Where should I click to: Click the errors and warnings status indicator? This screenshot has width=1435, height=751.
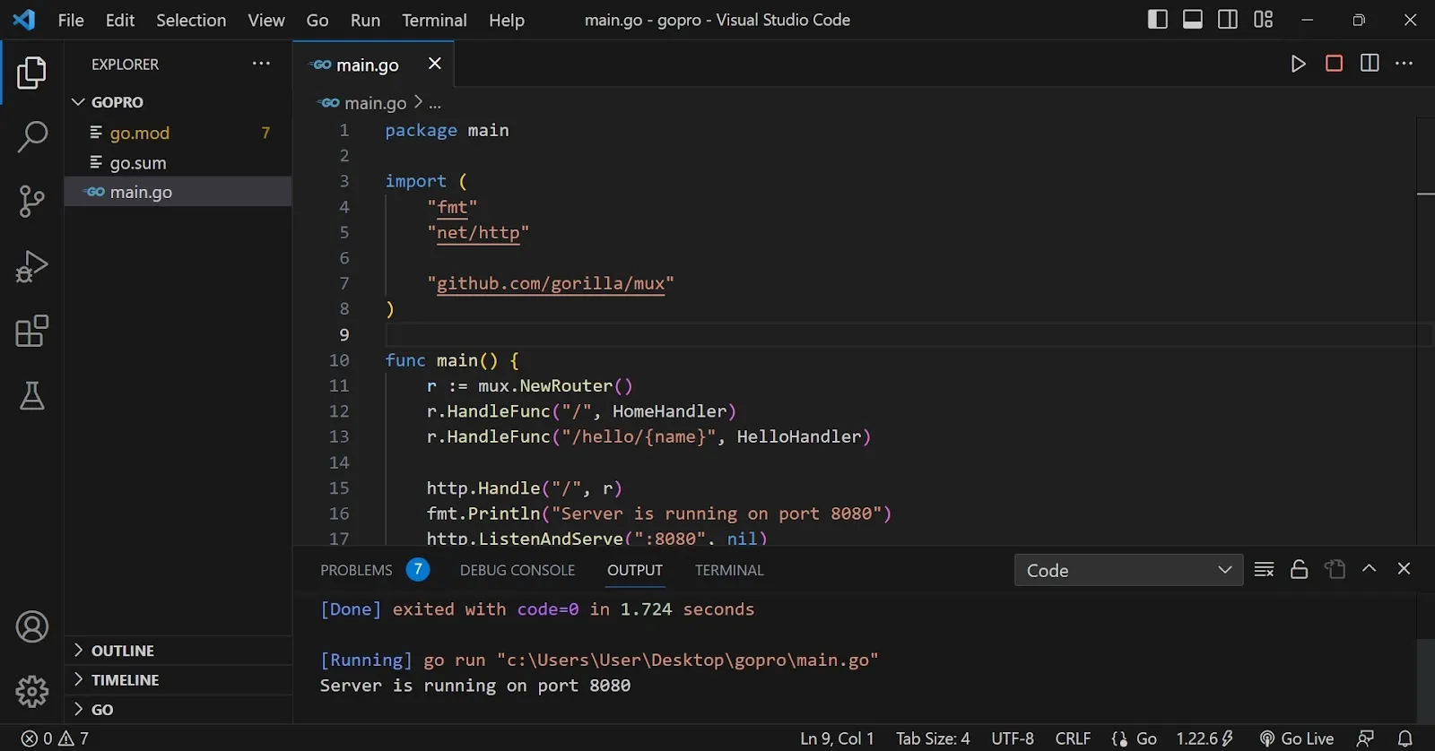pyautogui.click(x=55, y=738)
